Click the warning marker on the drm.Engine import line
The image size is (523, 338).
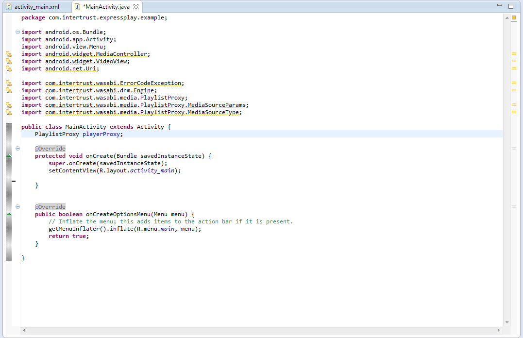point(8,91)
